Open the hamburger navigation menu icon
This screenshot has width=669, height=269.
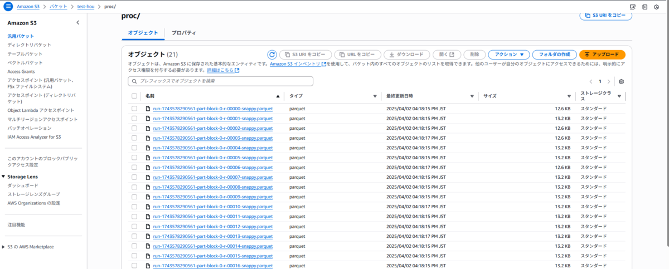(8, 6)
